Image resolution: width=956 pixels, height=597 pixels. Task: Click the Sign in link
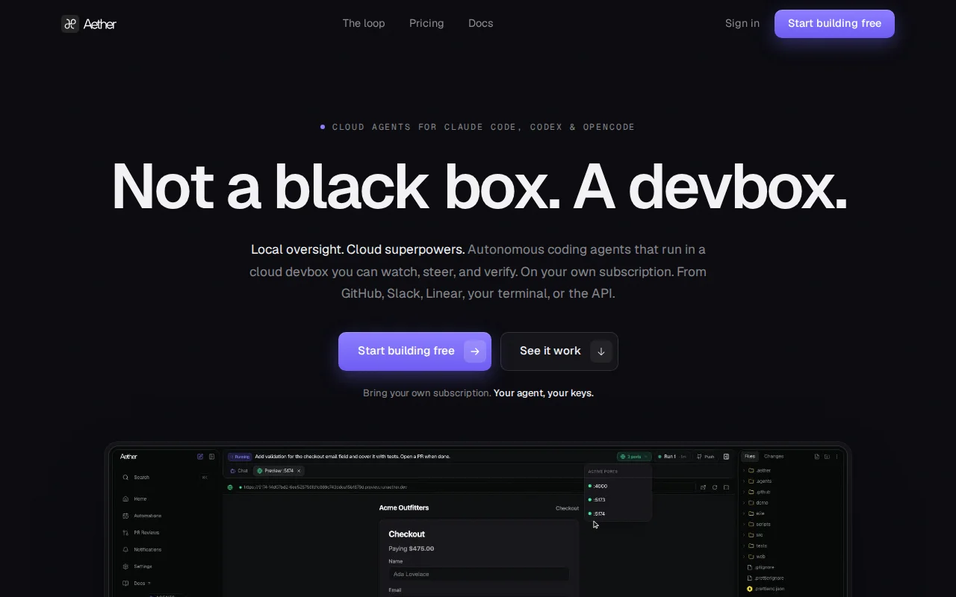[742, 23]
